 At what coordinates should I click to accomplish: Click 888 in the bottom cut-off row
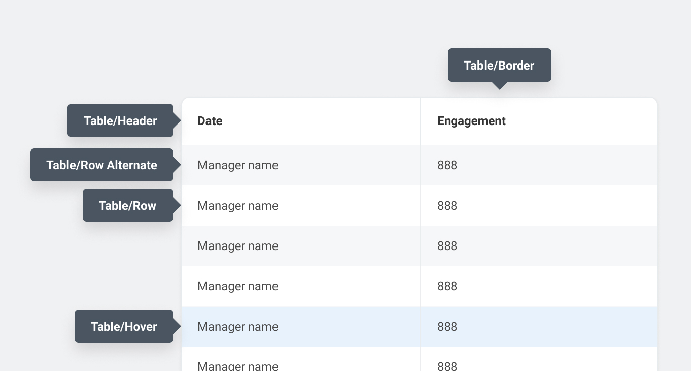[x=447, y=366]
